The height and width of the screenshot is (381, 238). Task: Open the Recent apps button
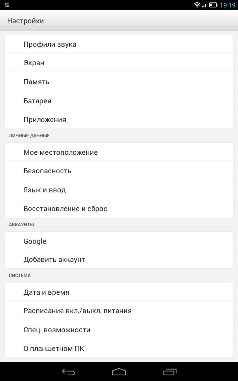pos(170,372)
